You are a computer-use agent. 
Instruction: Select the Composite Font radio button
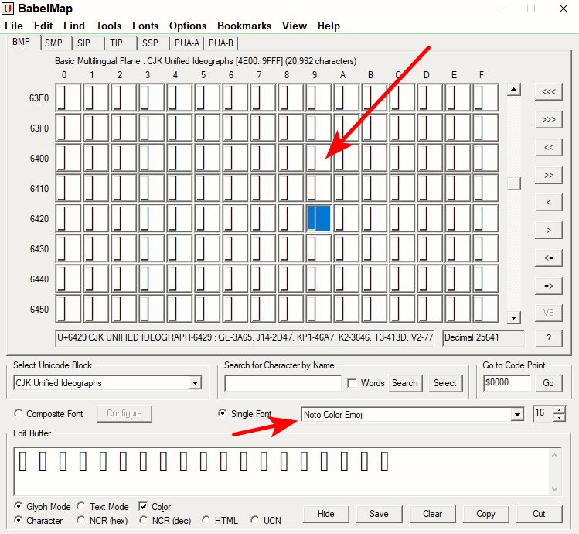click(x=18, y=413)
